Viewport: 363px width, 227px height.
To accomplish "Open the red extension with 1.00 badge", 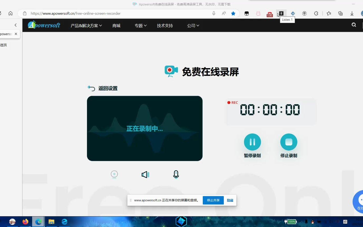I will (270, 14).
